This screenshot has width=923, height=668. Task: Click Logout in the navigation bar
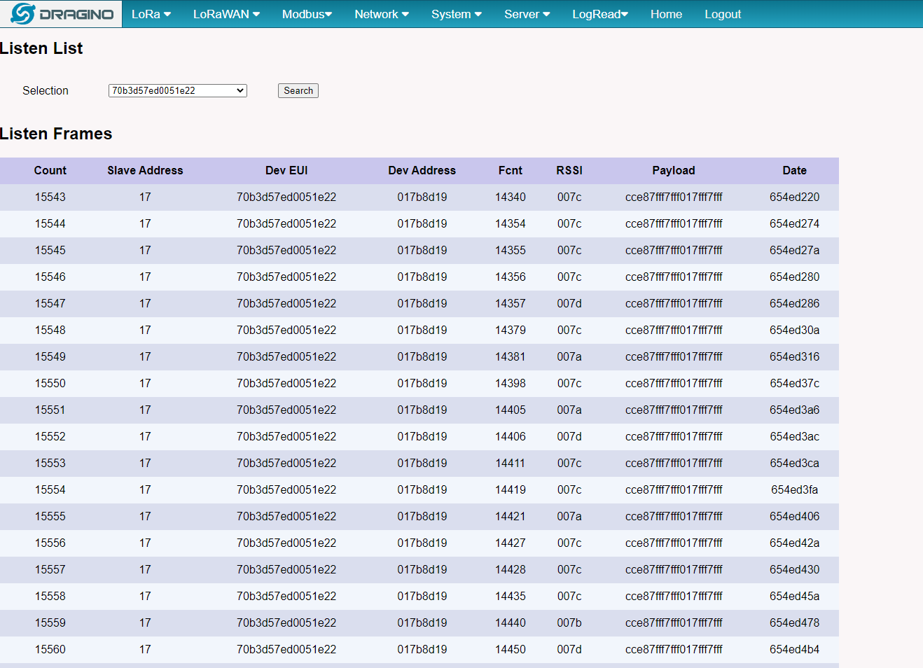tap(723, 14)
